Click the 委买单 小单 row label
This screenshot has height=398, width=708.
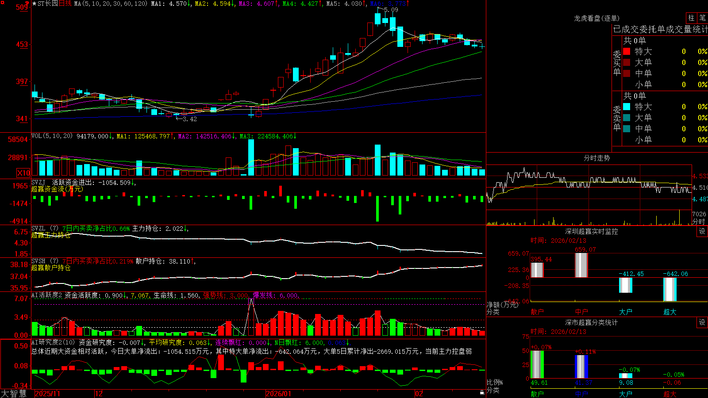(x=643, y=84)
